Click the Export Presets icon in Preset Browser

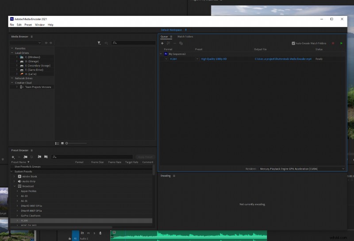46,157
